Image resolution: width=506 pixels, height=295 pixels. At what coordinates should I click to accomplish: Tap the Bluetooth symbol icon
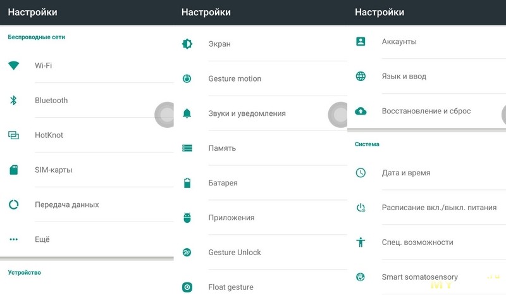(13, 100)
